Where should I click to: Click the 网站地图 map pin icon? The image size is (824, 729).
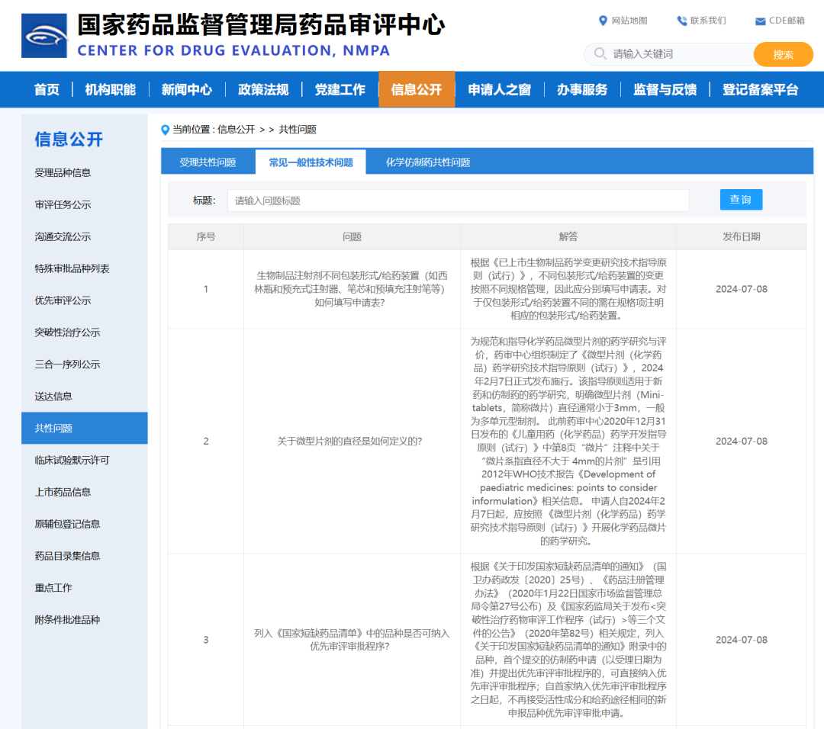(x=604, y=21)
